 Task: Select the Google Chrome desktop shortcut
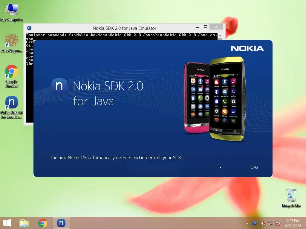(12, 76)
